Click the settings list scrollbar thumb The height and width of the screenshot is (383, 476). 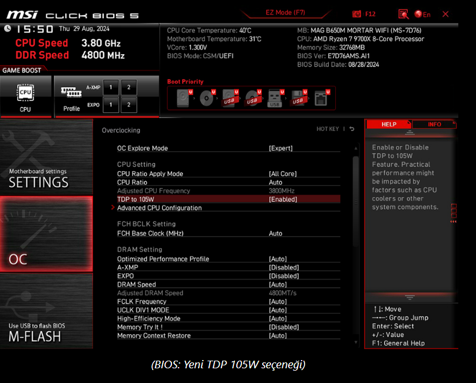click(356, 201)
